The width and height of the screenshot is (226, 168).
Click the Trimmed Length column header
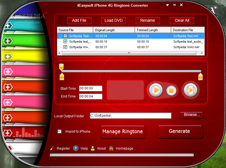tap(153, 30)
